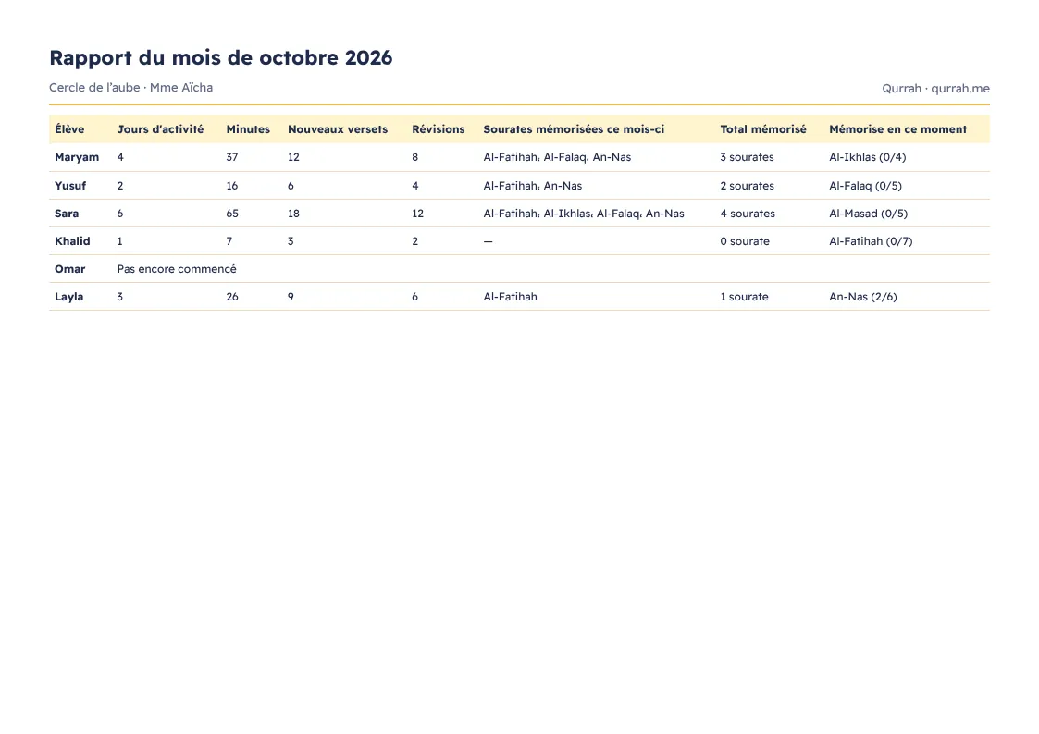Click the 'Mémorise en ce moment' header
The image size is (1039, 734).
click(x=897, y=129)
